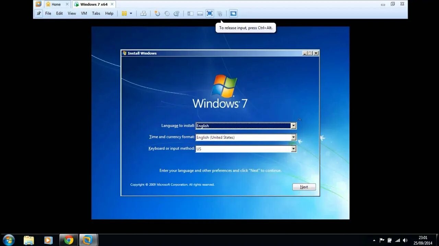Open the power options arrow beside pause

131,14
